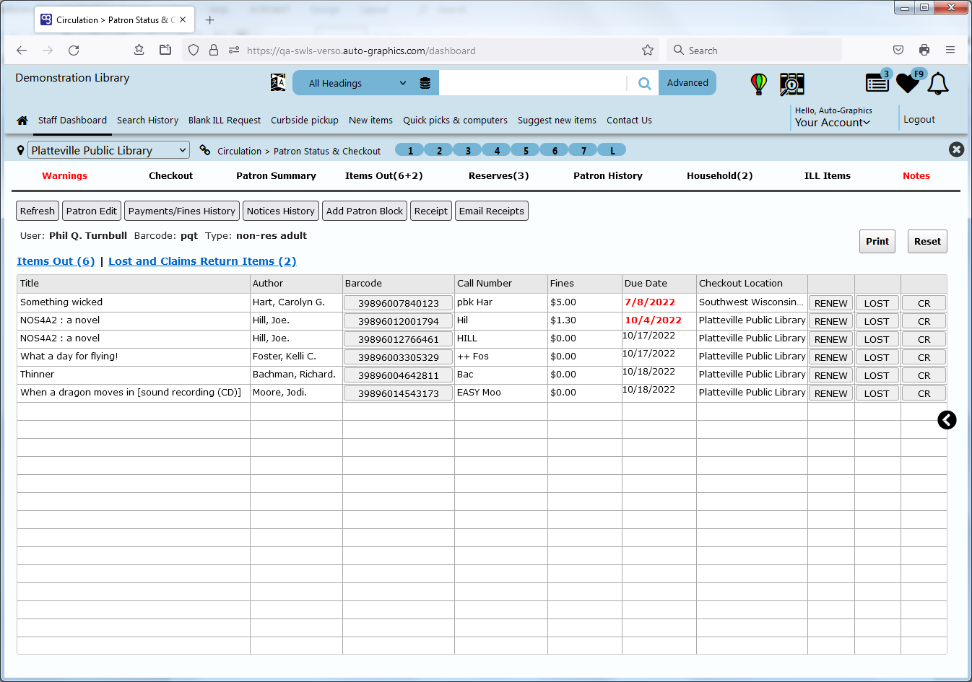Switch to the Warnings tab

click(x=64, y=176)
